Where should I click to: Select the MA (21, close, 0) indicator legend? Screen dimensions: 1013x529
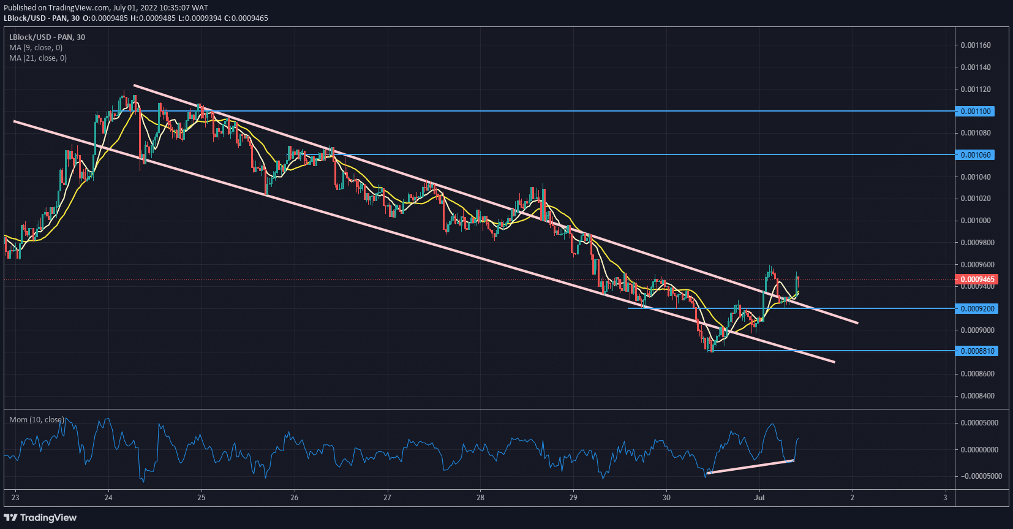38,58
